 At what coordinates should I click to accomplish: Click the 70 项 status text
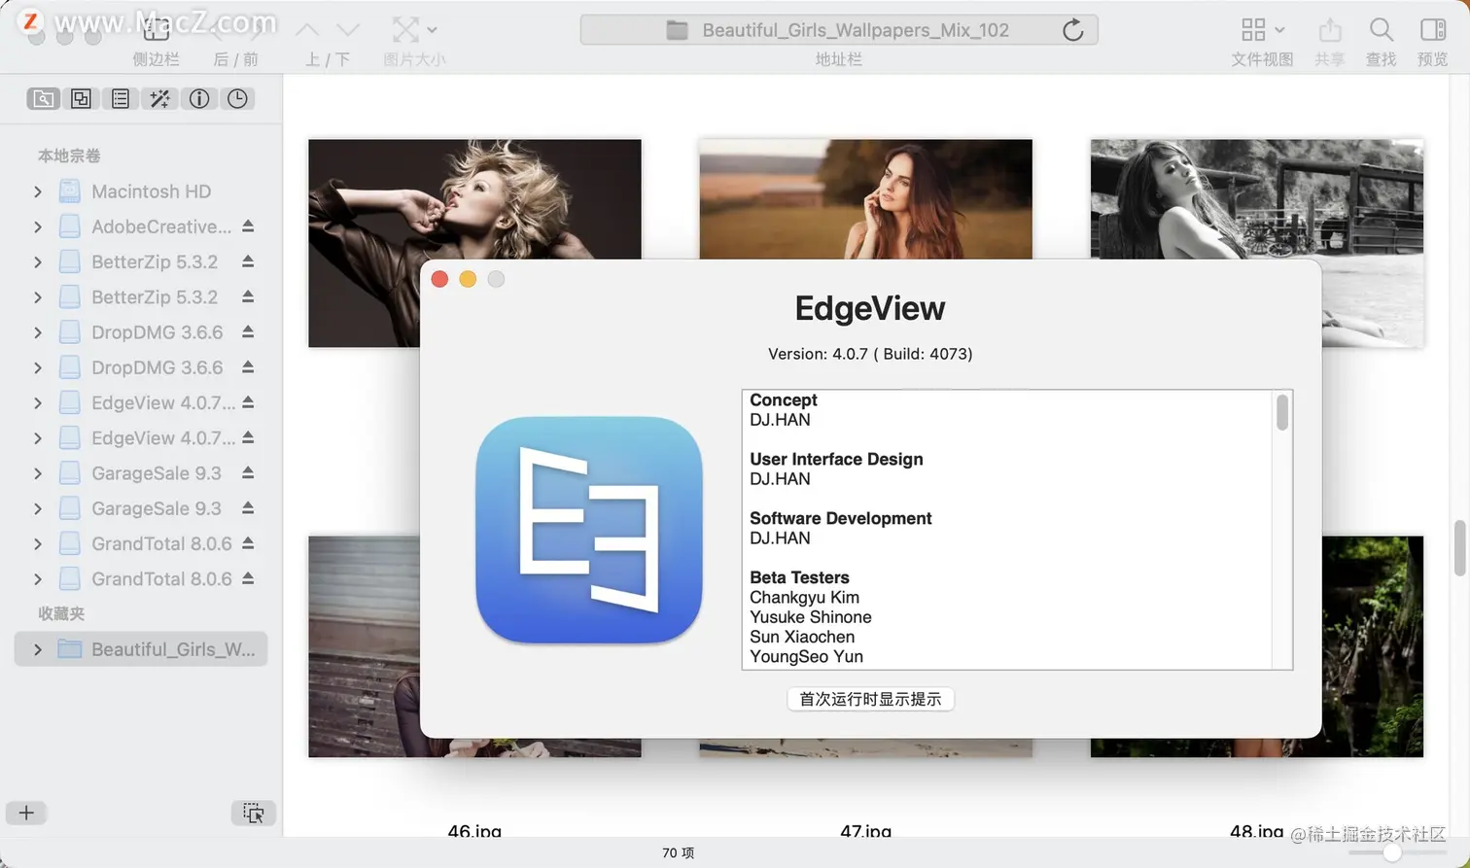(x=678, y=852)
